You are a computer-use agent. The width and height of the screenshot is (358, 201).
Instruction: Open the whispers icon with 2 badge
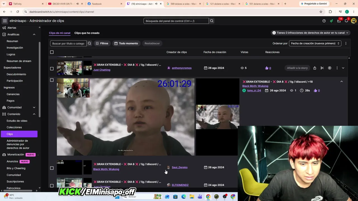pyautogui.click(x=347, y=21)
